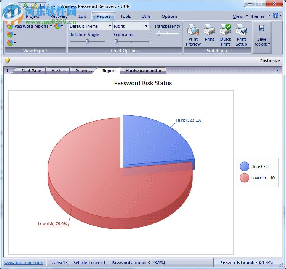Click the green import arrow in quick access toolbar
The width and height of the screenshot is (286, 269).
coord(26,6)
